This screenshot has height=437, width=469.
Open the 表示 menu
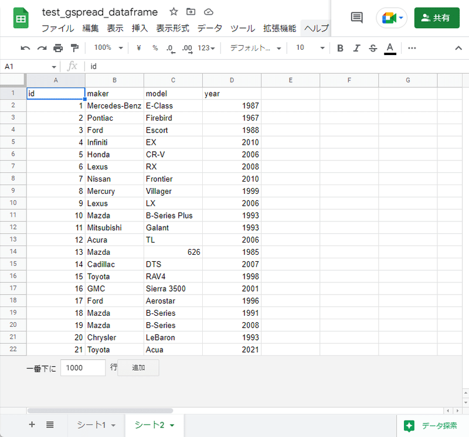[115, 28]
